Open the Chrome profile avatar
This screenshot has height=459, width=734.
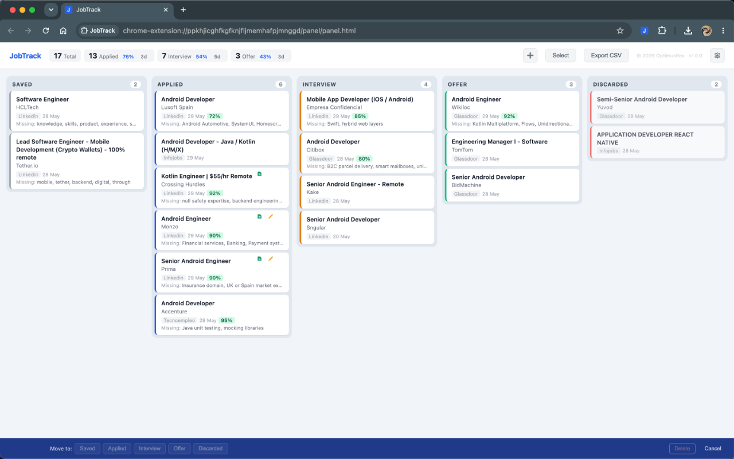click(706, 30)
